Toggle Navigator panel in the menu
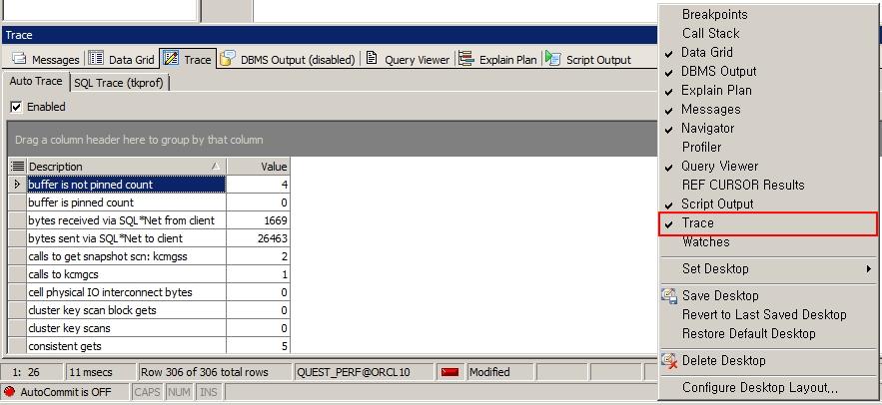The height and width of the screenshot is (405, 882). coord(707,129)
